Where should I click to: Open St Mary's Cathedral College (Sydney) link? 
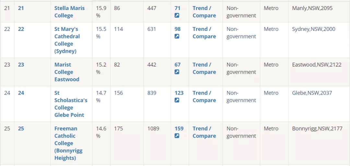[x=67, y=40]
